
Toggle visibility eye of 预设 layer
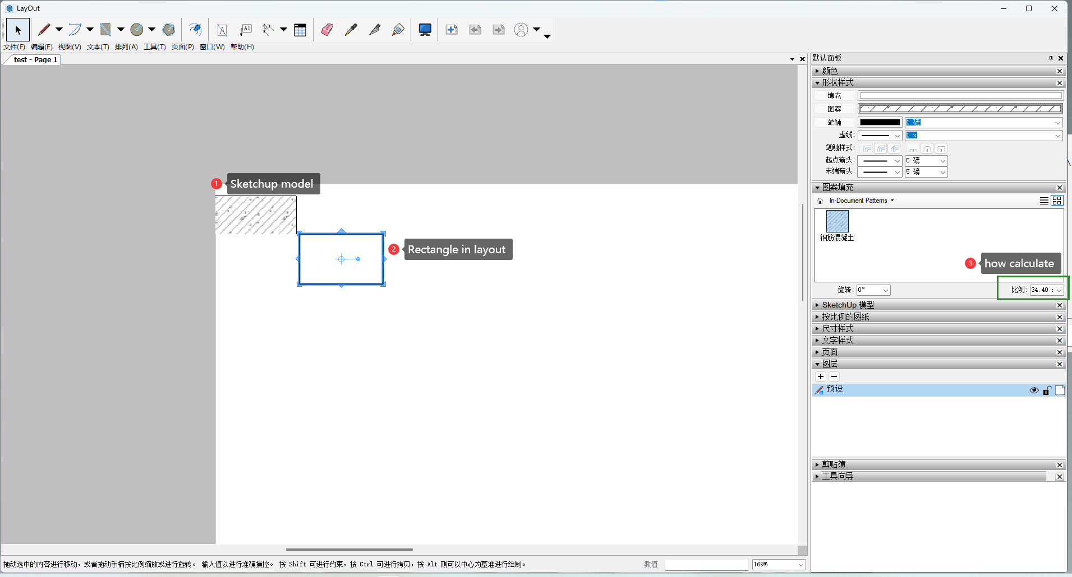[x=1034, y=390]
